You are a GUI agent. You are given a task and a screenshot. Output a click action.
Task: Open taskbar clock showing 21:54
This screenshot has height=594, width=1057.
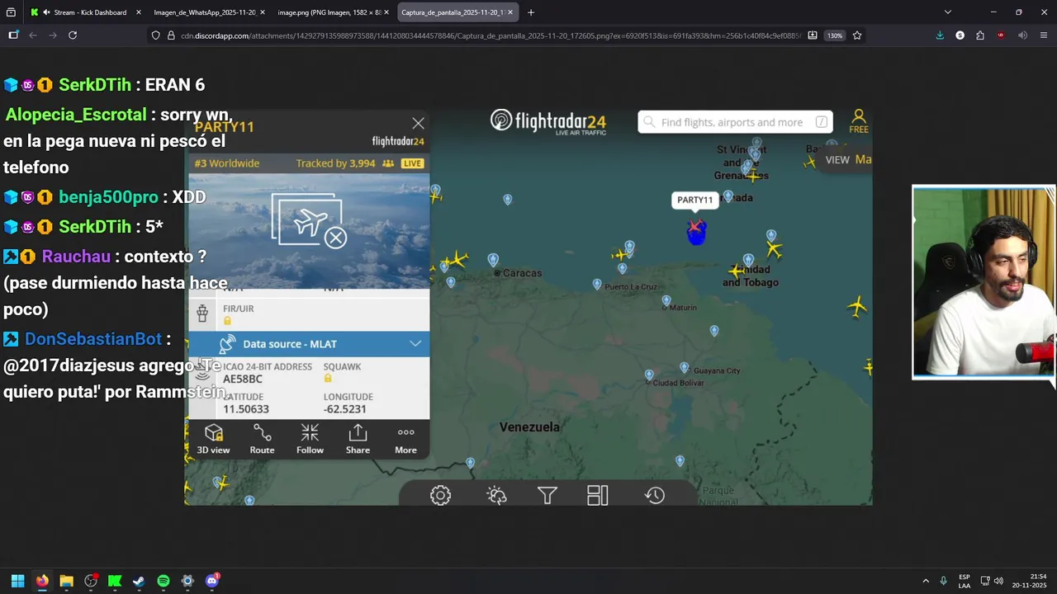1030,581
